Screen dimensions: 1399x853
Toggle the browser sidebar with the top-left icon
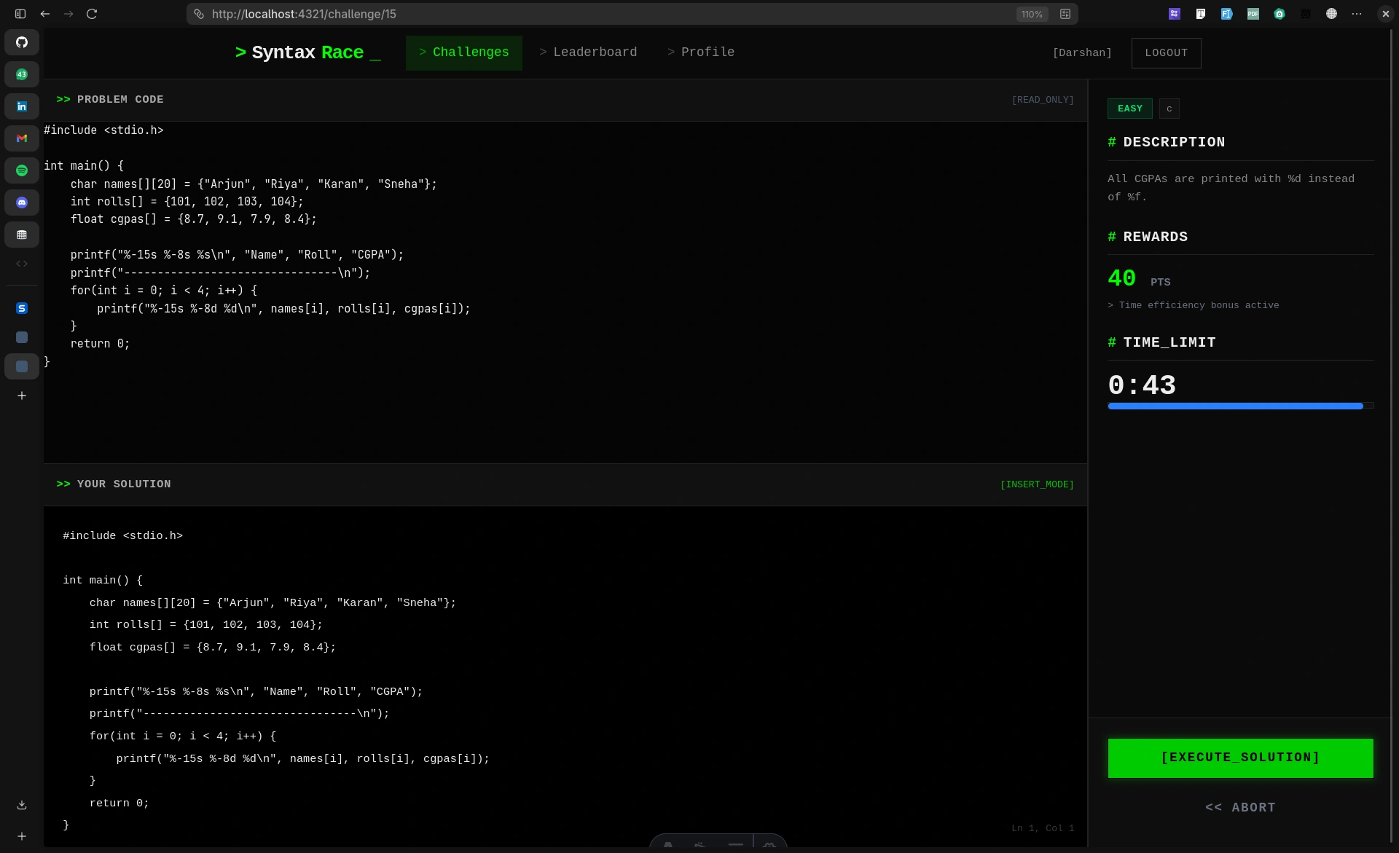[20, 14]
